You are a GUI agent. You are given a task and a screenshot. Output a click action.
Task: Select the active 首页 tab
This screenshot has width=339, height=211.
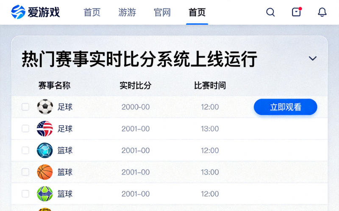click(197, 12)
